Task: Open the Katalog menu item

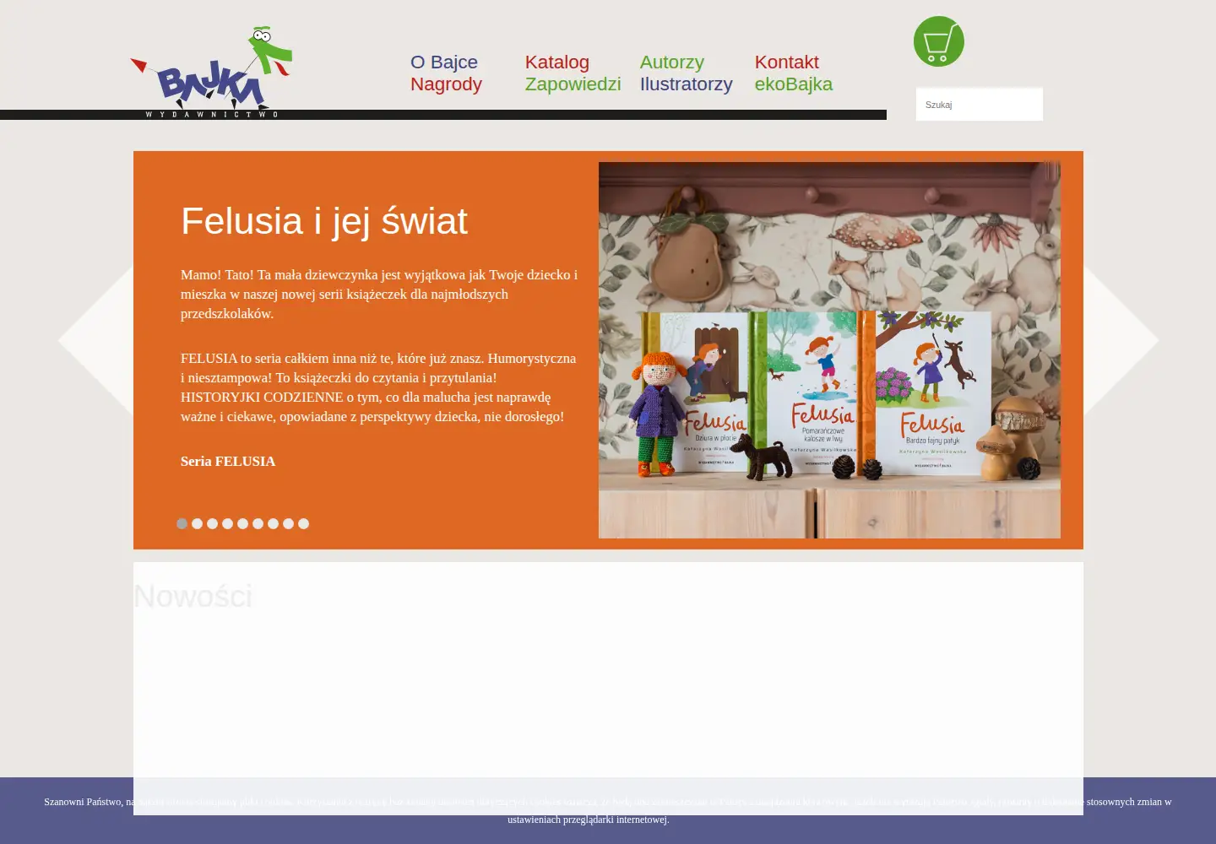Action: [x=557, y=62]
